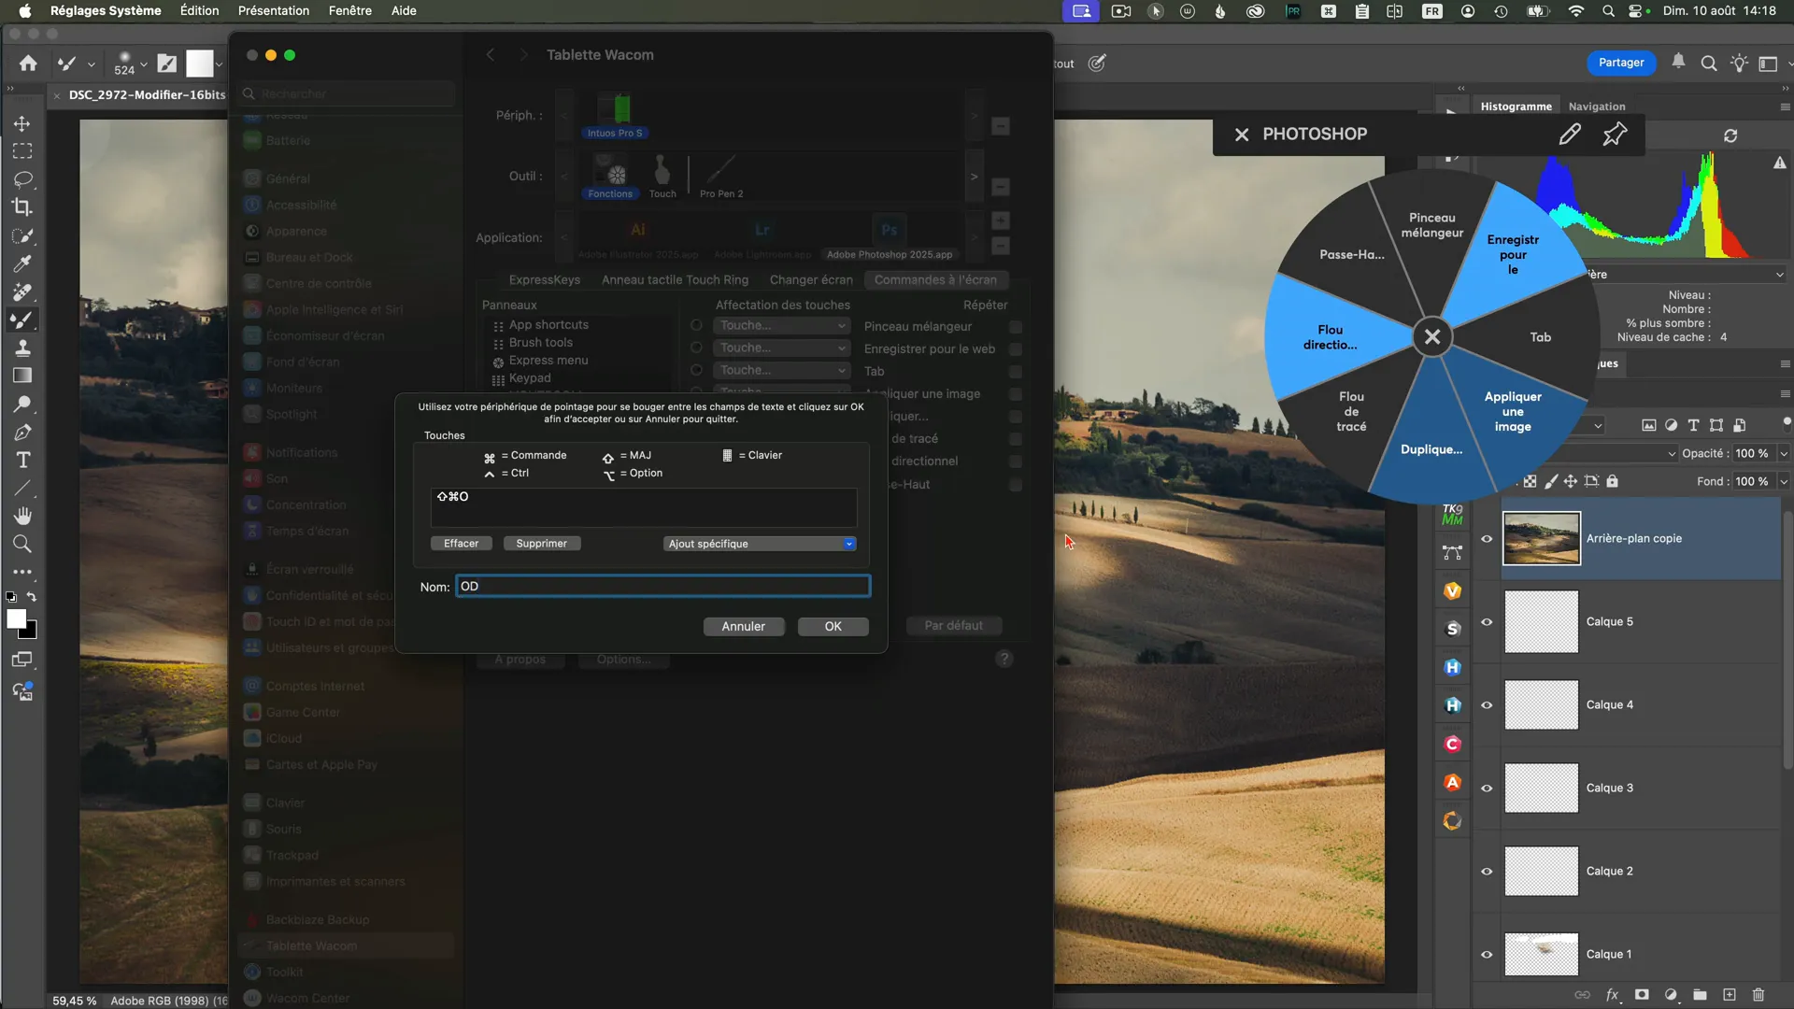Select the Appliquer une image radial slice
Viewport: 1794px width, 1009px height.
[1513, 412]
